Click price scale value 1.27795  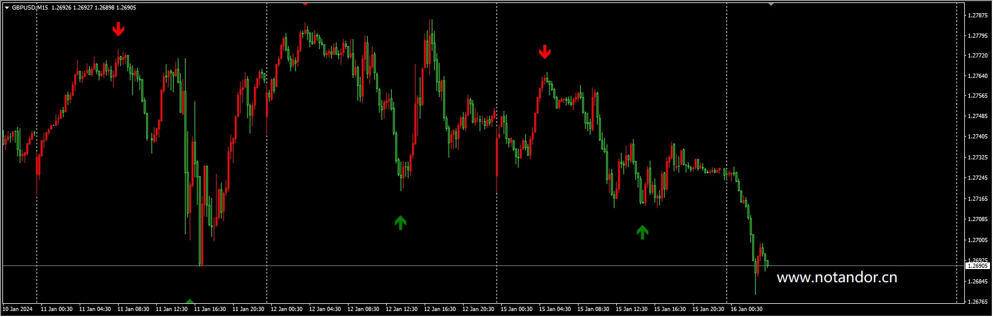coord(977,35)
